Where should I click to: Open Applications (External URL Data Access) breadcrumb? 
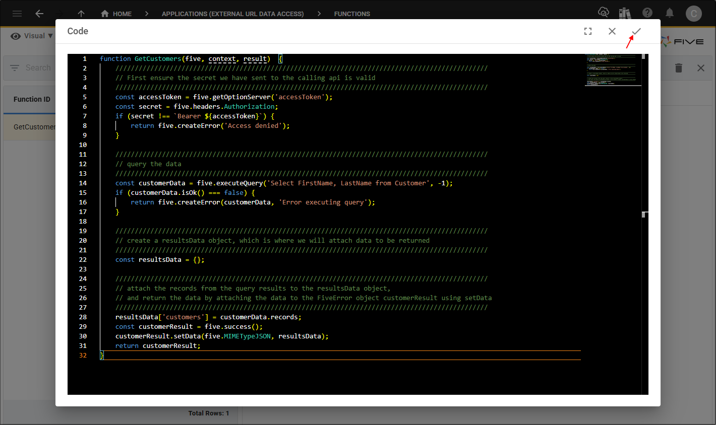[x=232, y=14]
